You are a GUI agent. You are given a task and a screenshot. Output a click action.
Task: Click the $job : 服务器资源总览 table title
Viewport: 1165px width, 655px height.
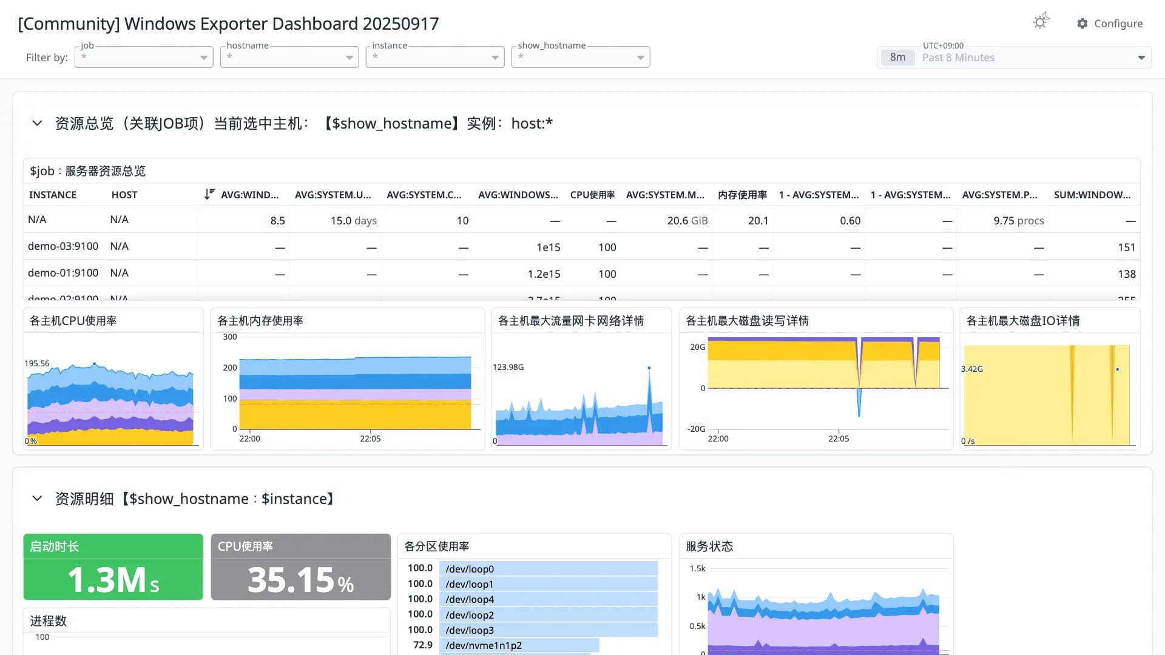[x=87, y=171]
